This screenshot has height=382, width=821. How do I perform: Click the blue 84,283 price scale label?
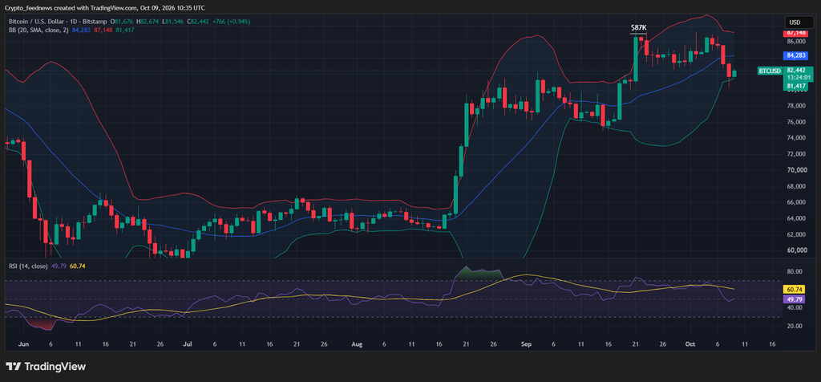[x=796, y=55]
